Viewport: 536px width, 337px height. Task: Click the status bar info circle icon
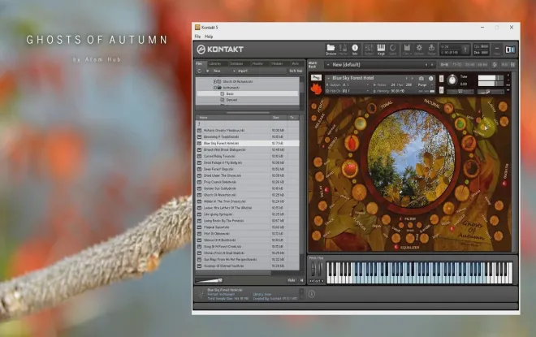tap(312, 294)
